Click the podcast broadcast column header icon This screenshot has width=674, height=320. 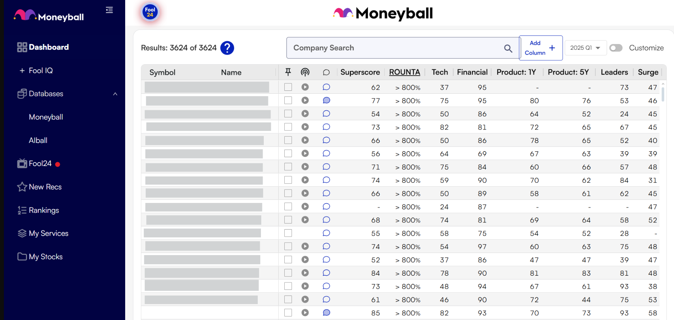point(305,72)
